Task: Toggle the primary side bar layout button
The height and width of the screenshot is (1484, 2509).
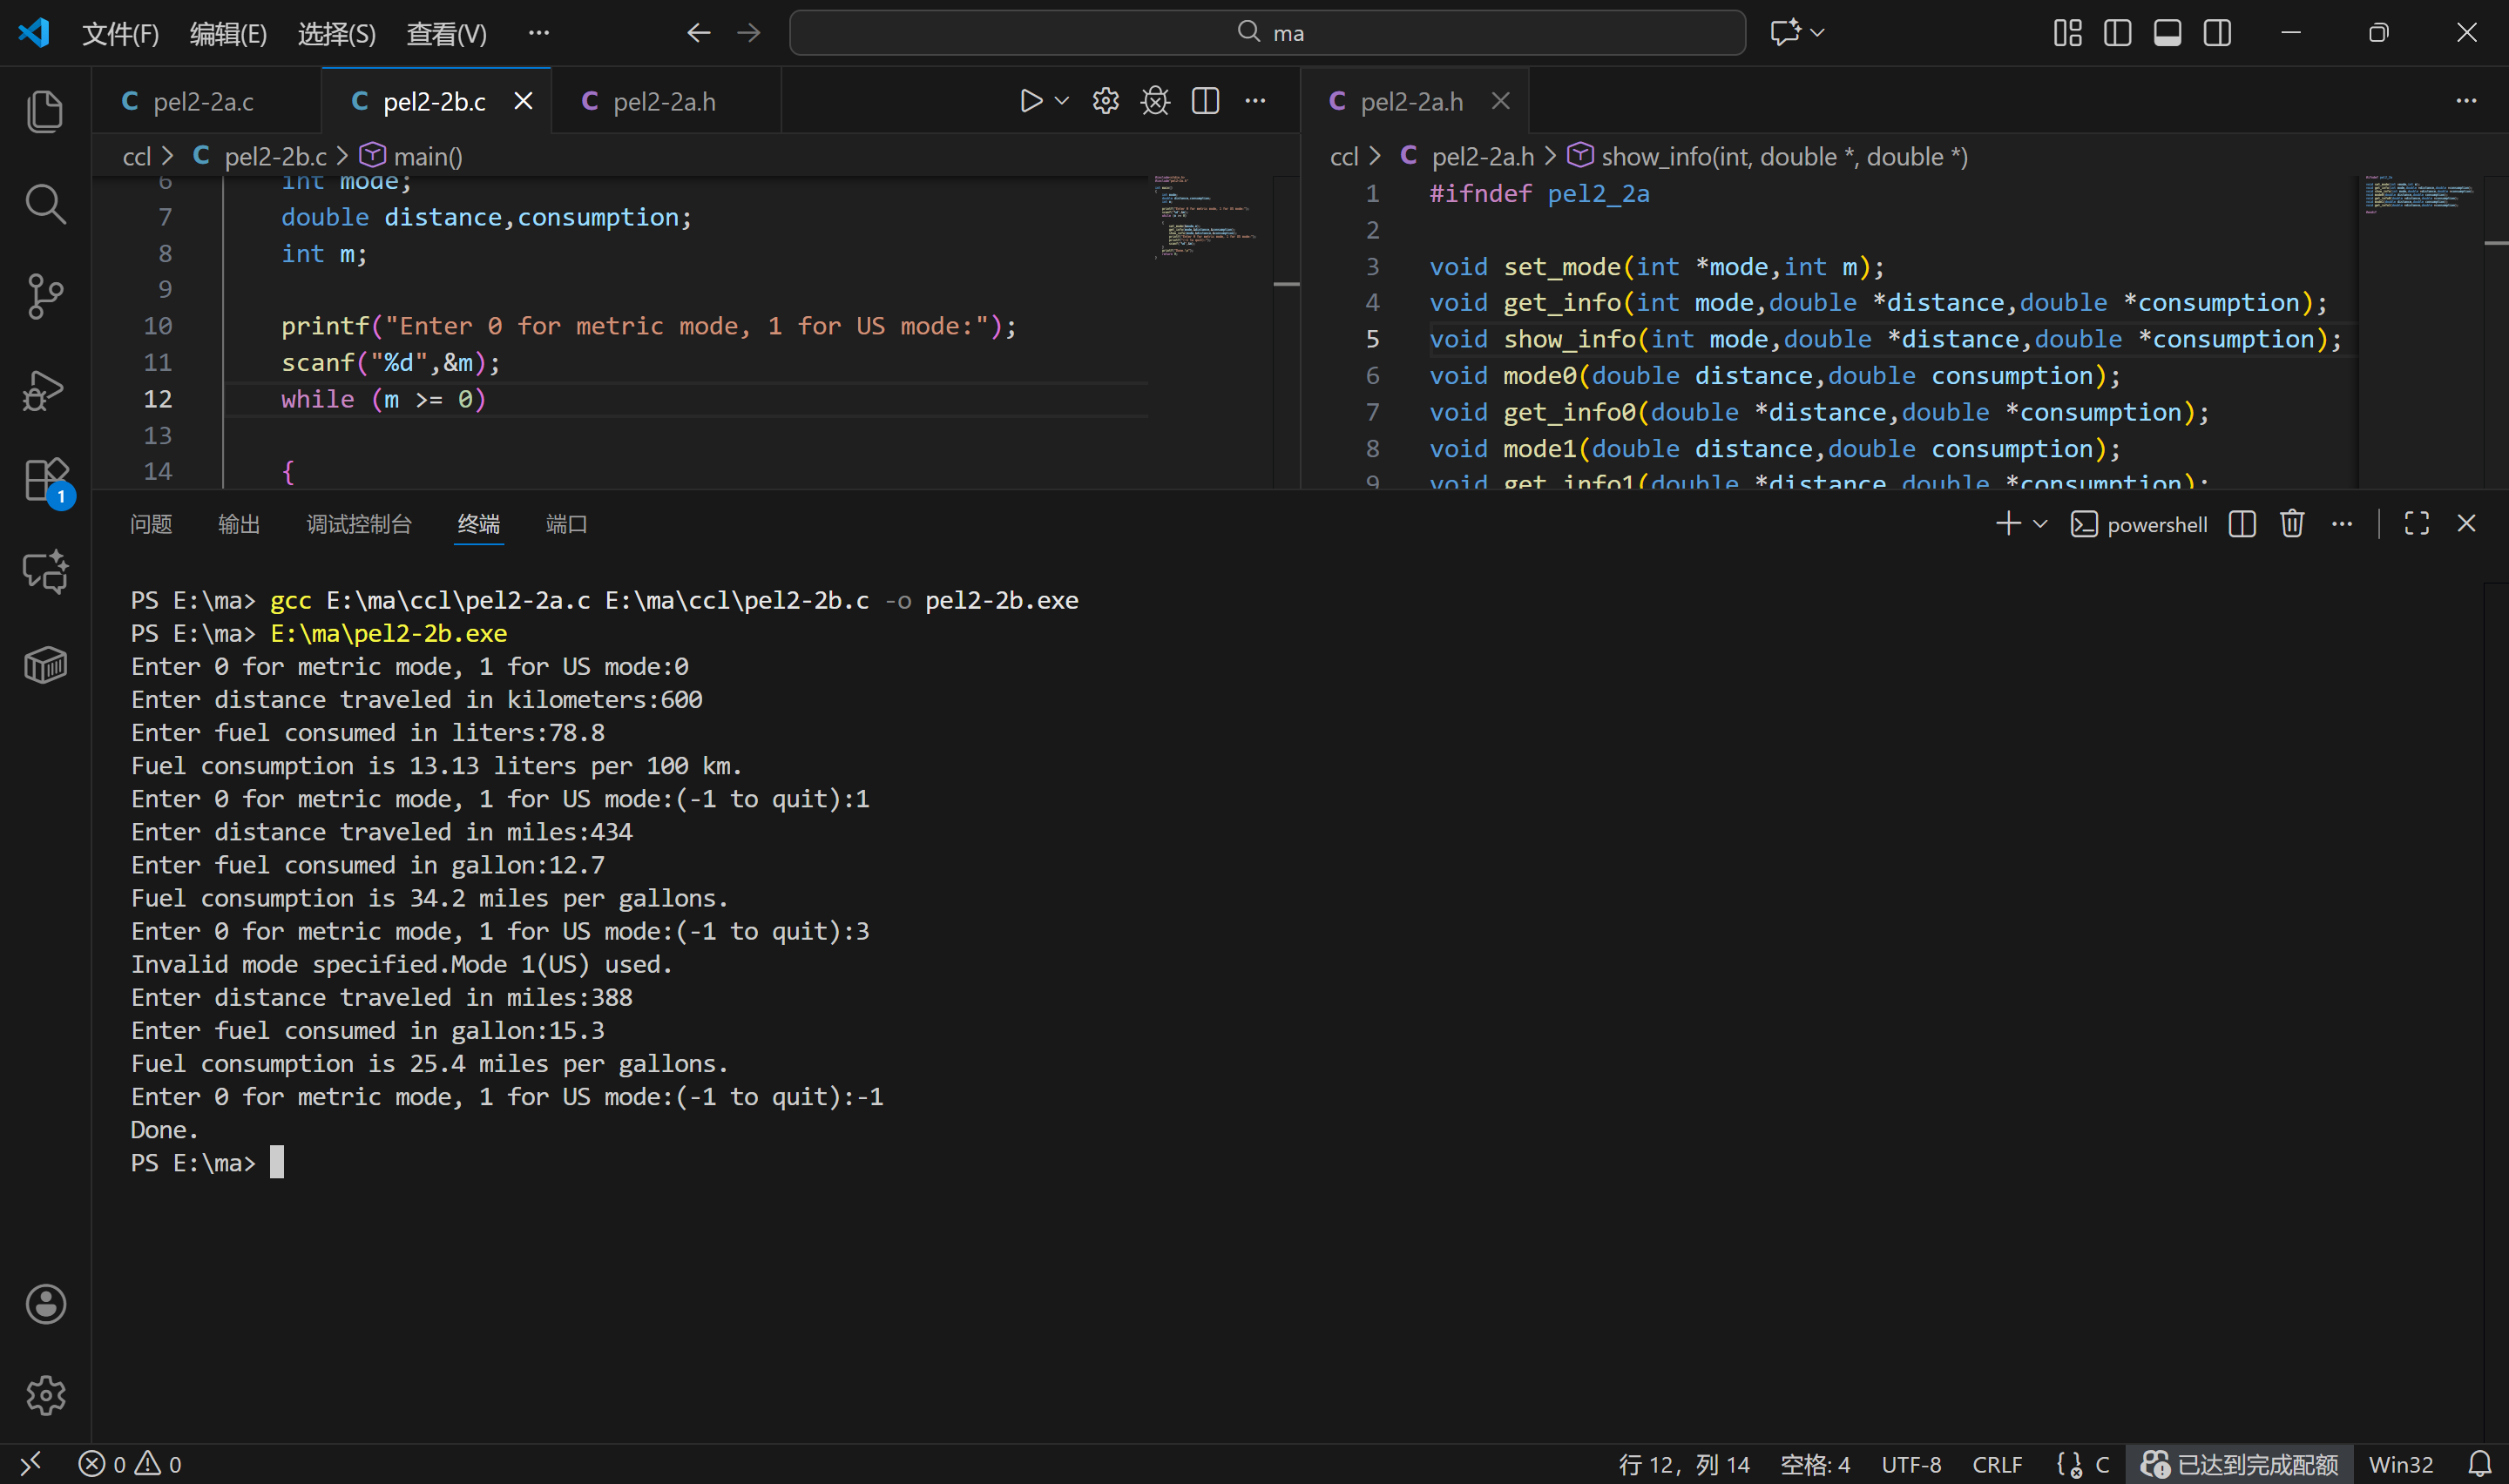Action: (x=2117, y=33)
